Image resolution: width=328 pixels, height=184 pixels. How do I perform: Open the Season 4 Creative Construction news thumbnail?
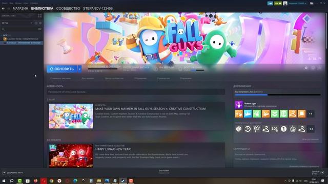coord(71,116)
